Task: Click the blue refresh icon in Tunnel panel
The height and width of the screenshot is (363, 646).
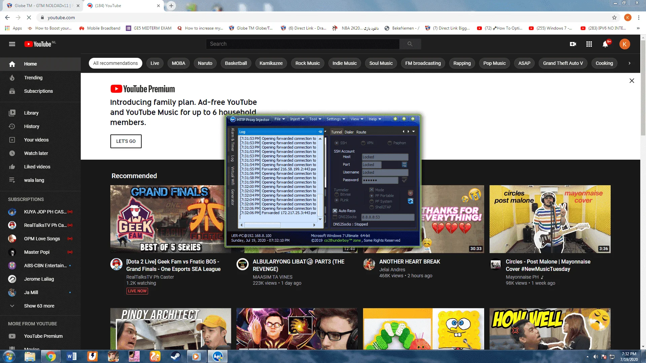Action: pos(410,201)
